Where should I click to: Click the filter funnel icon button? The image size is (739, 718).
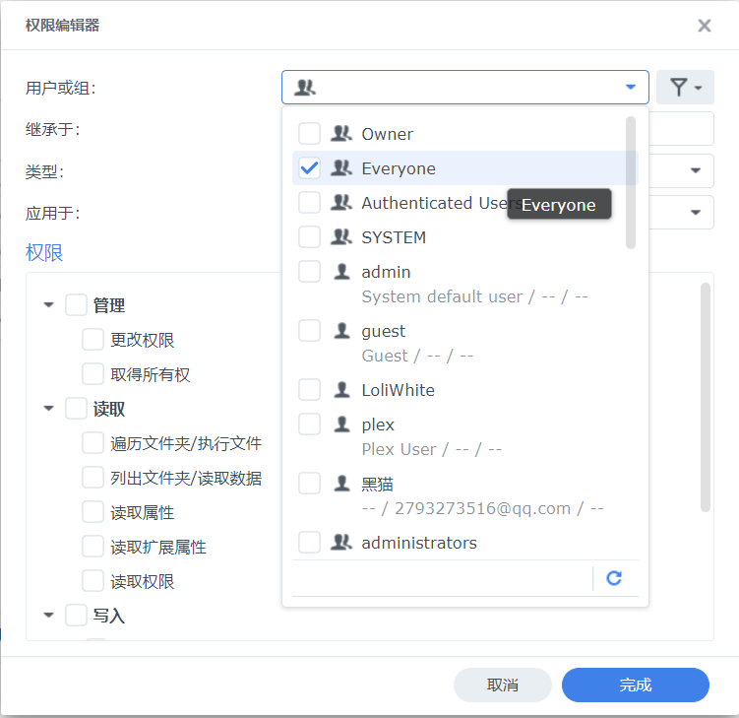685,88
